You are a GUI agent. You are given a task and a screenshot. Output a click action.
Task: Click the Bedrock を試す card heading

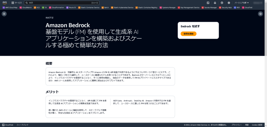click(190, 26)
